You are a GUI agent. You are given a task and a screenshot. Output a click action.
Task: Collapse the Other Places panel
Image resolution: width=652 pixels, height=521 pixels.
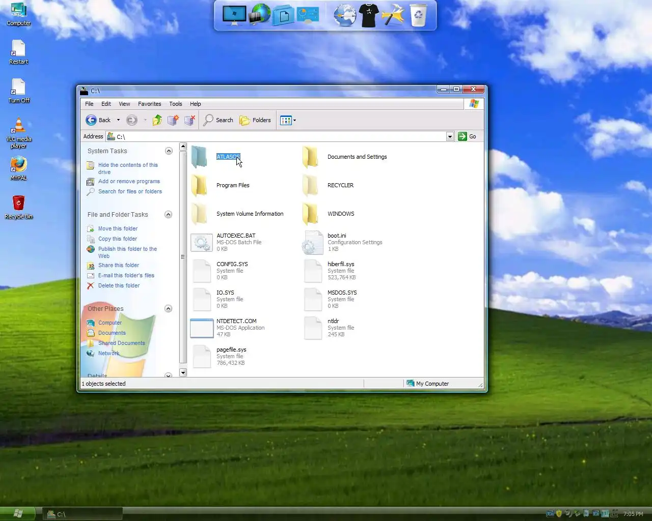169,308
